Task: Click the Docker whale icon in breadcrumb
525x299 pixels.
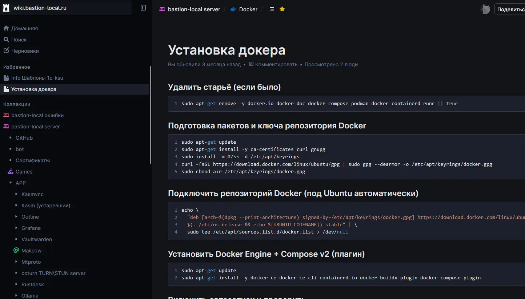Action: (233, 9)
